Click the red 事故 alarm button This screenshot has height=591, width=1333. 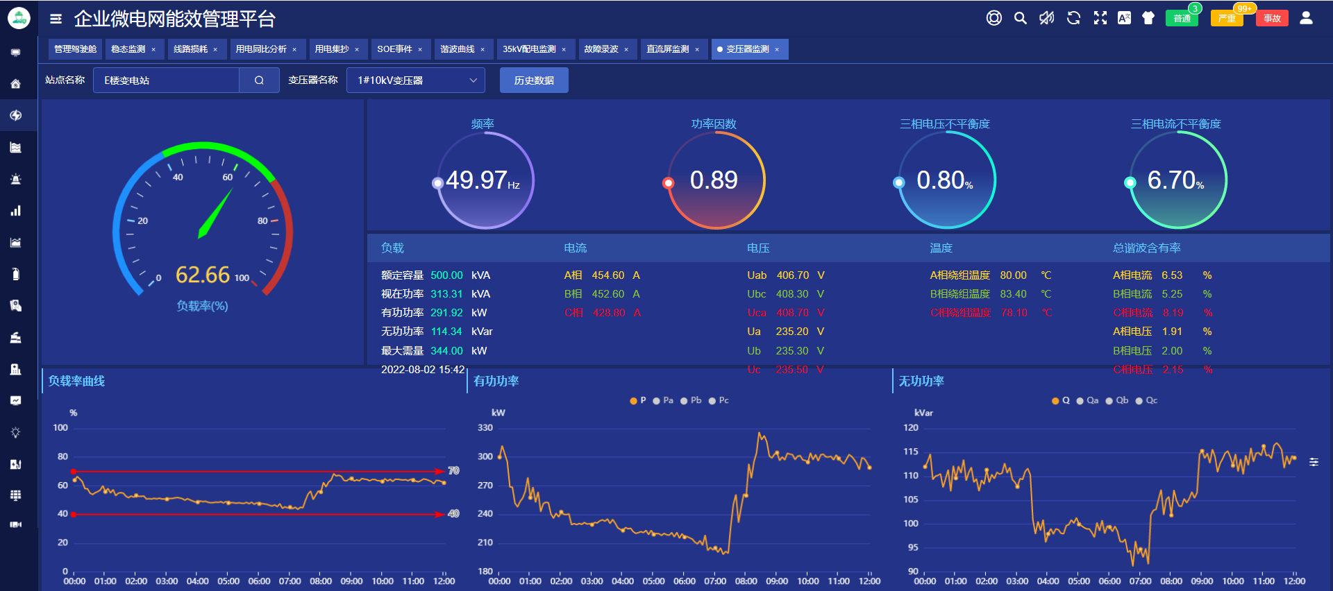[1272, 18]
